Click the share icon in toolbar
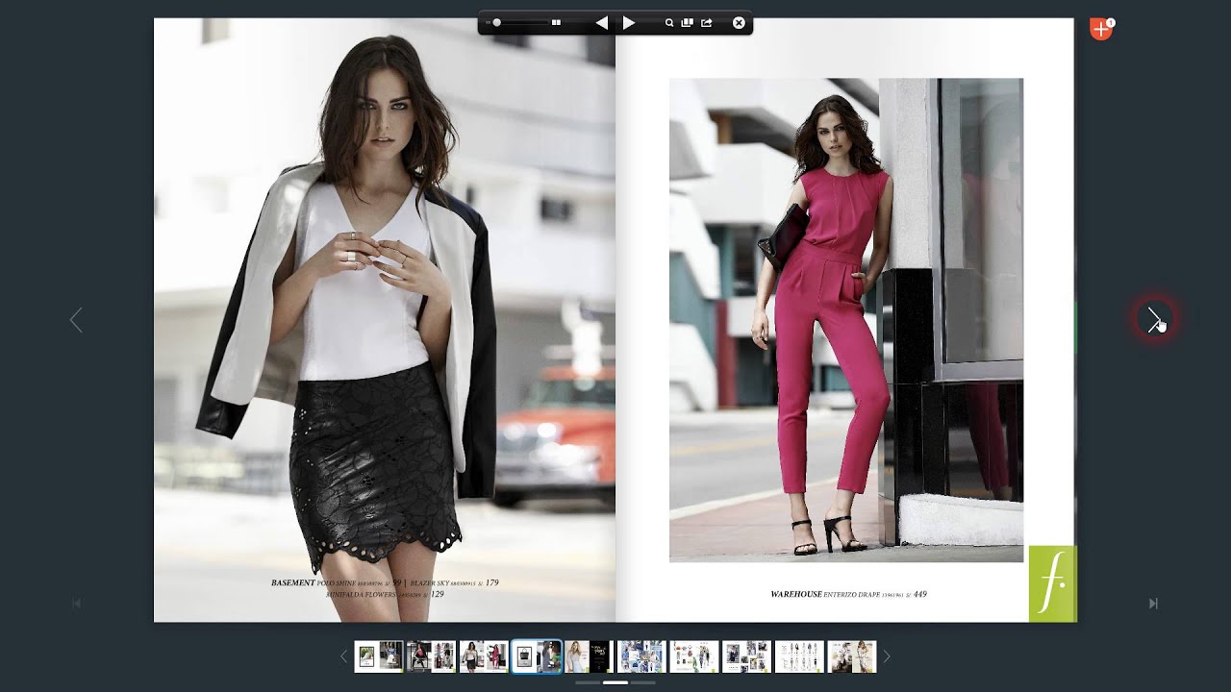The height and width of the screenshot is (692, 1231). click(707, 22)
